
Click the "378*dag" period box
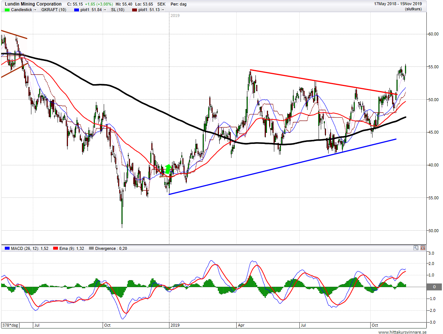(11, 326)
